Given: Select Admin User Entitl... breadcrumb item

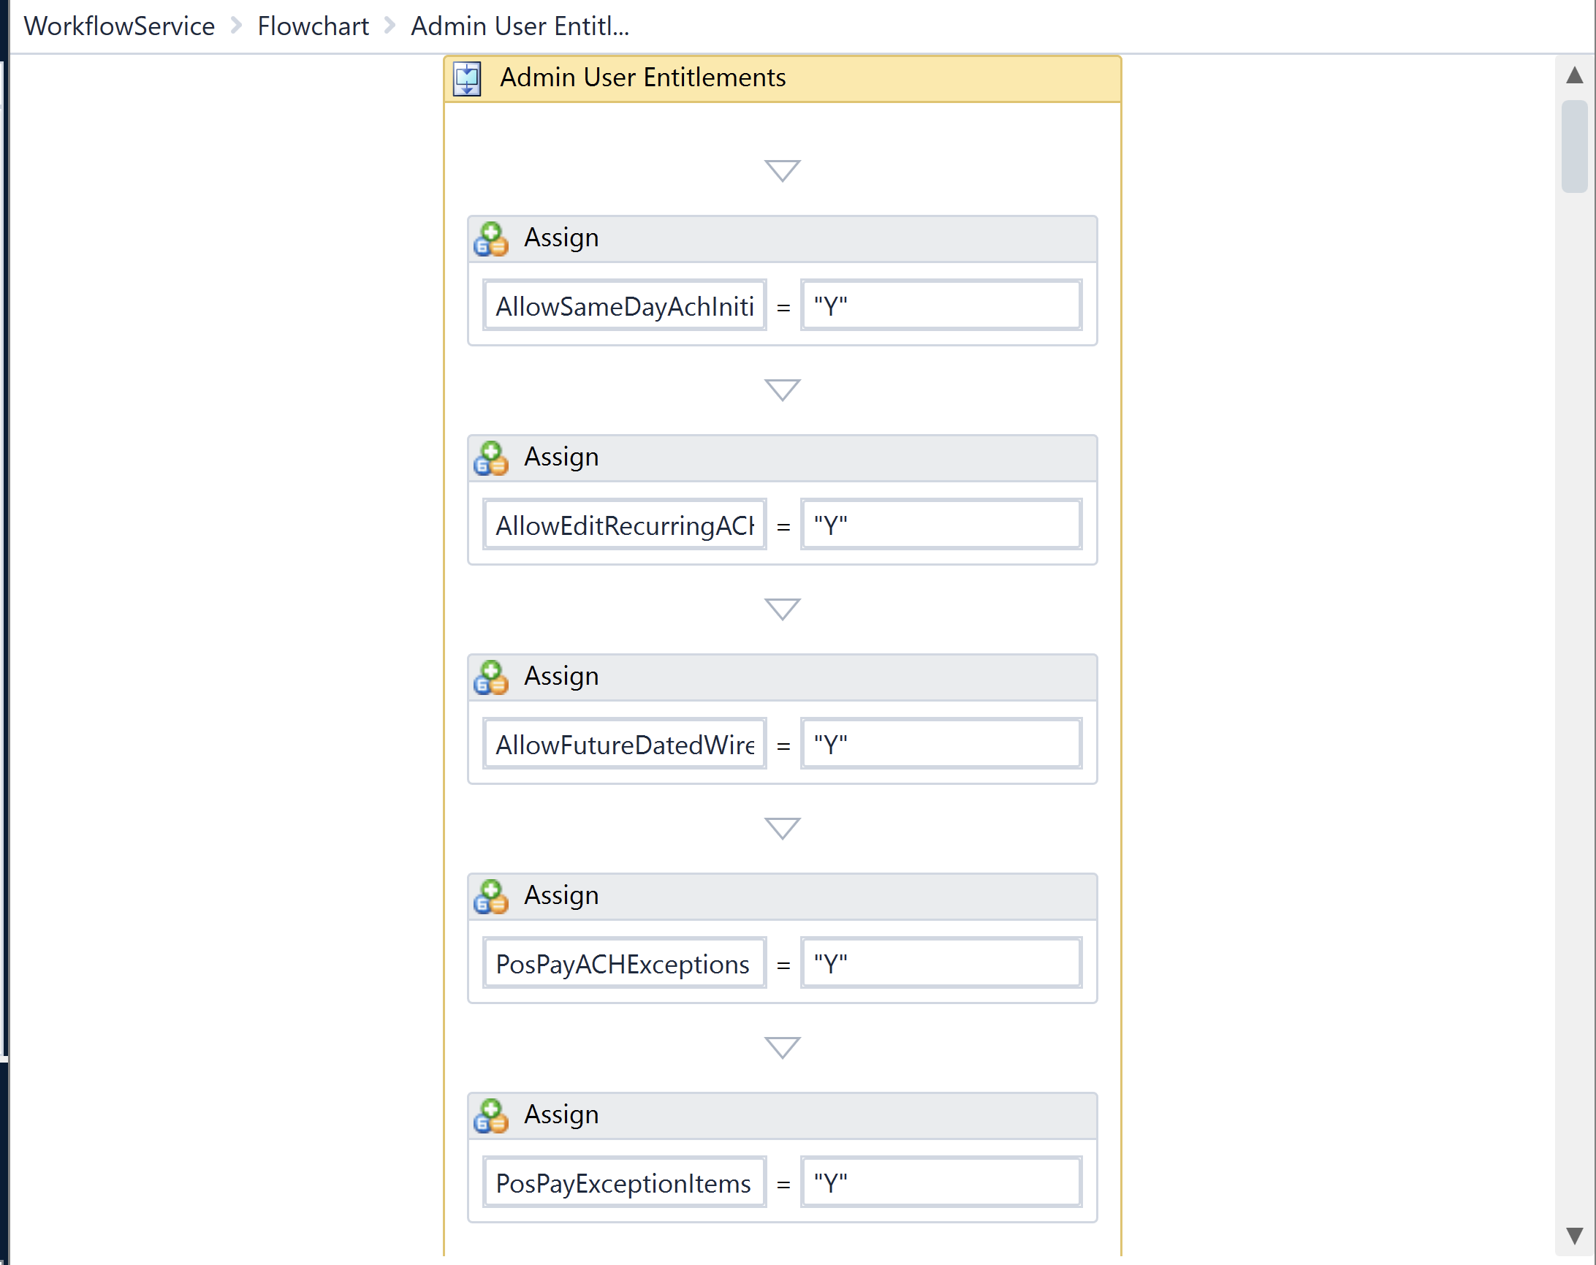Looking at the screenshot, I should (x=520, y=26).
